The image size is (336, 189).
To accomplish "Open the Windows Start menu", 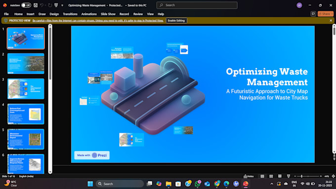I will tap(90, 184).
